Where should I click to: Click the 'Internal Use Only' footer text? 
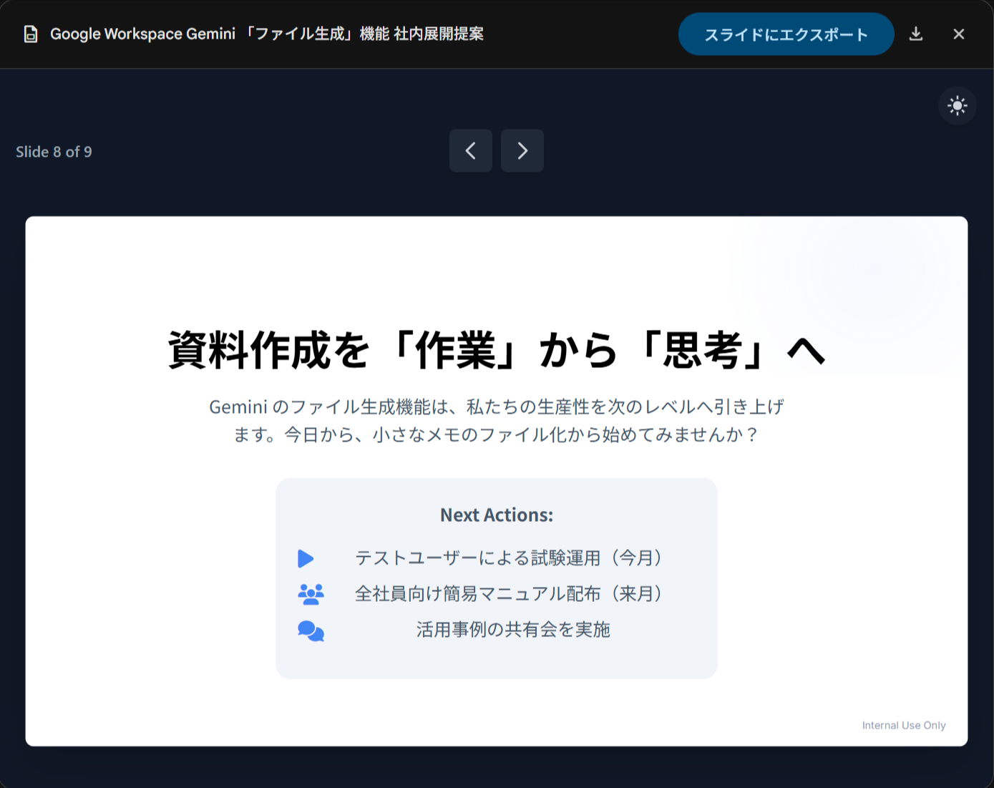point(904,725)
